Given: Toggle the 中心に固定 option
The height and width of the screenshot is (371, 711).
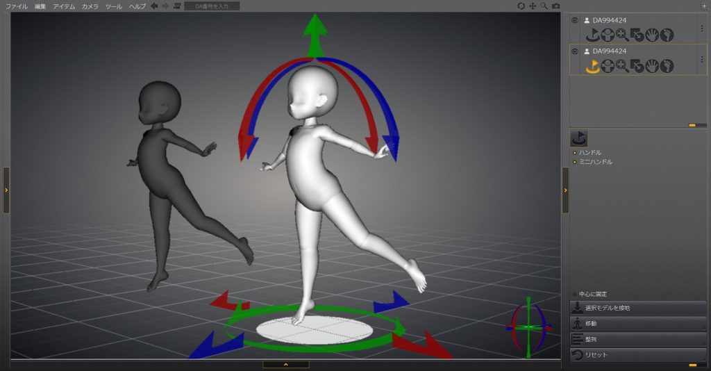Looking at the screenshot, I should point(574,294).
